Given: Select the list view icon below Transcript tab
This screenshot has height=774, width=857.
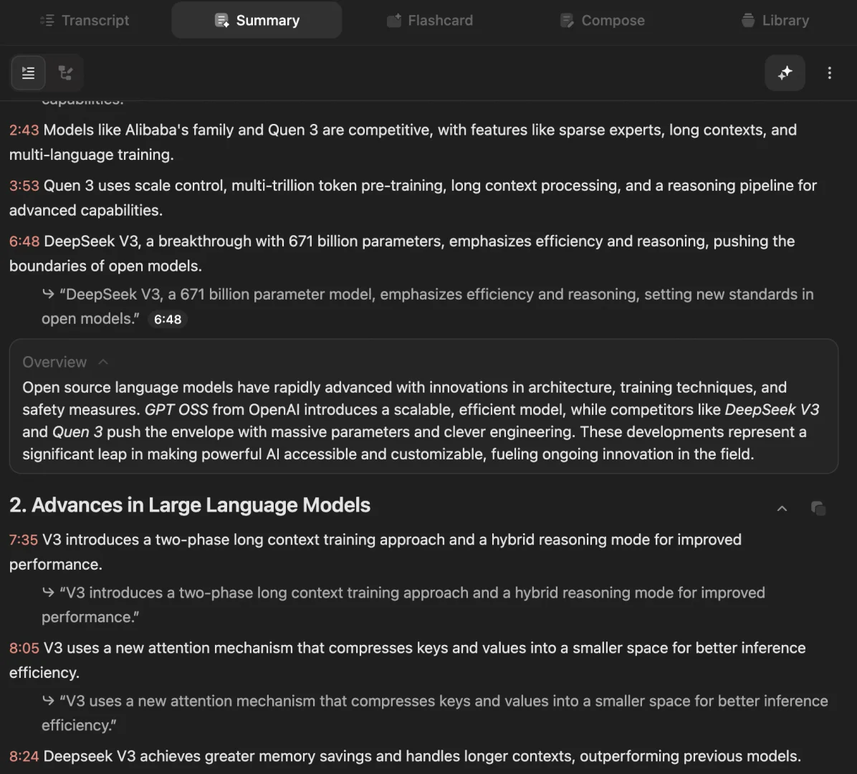Looking at the screenshot, I should click(28, 72).
